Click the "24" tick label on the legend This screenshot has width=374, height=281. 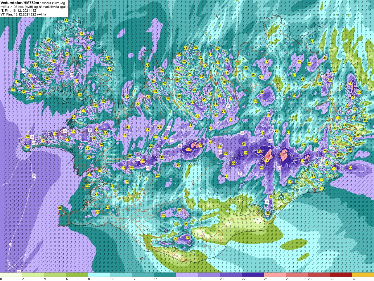click(266, 279)
